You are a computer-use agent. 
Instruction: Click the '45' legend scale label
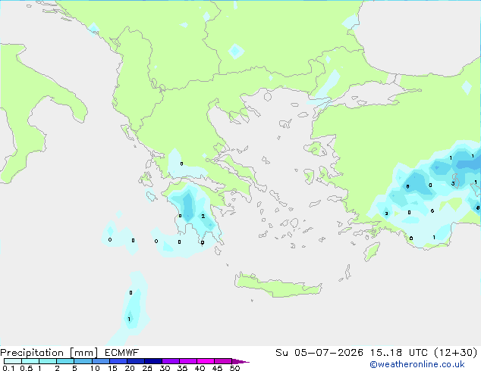pyautogui.click(x=217, y=368)
